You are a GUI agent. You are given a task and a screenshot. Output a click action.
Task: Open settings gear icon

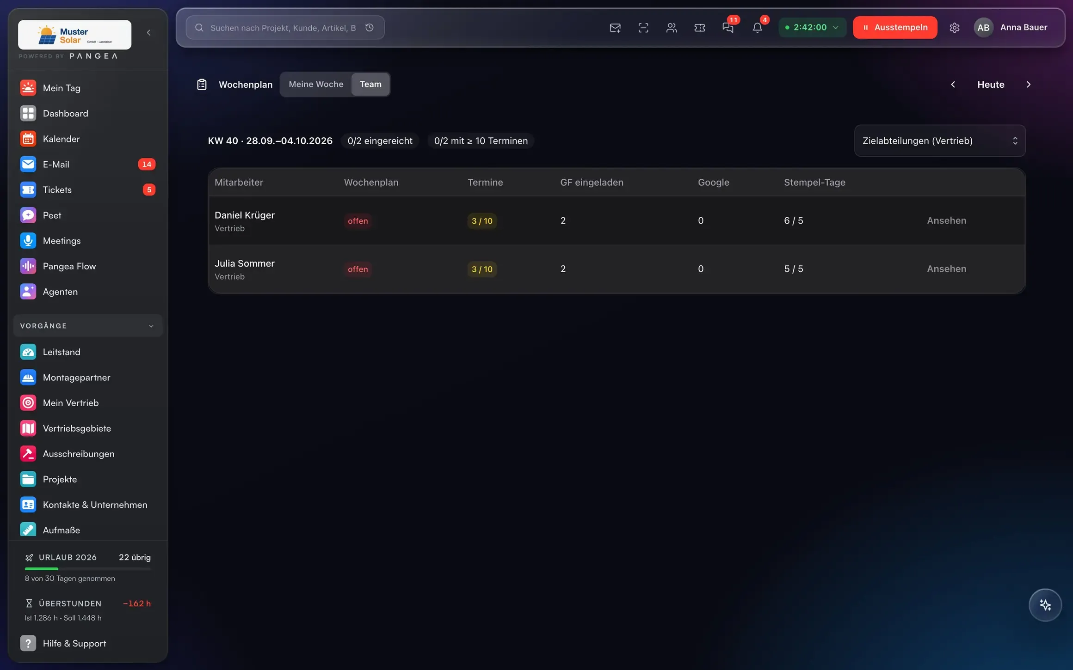(x=955, y=28)
